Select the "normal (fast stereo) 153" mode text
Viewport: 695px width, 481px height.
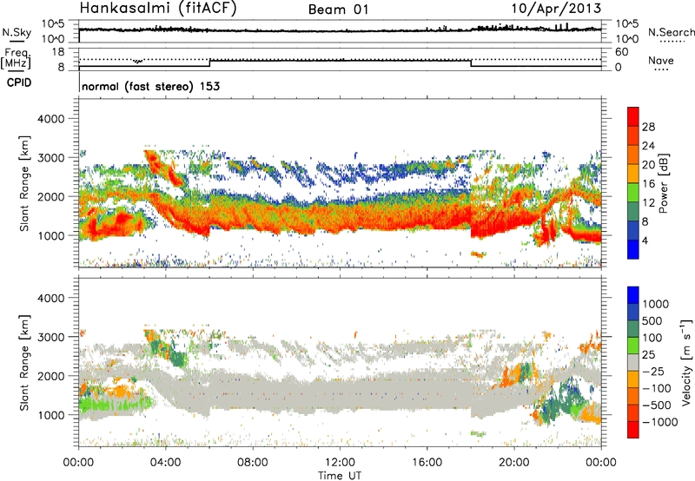[x=150, y=86]
